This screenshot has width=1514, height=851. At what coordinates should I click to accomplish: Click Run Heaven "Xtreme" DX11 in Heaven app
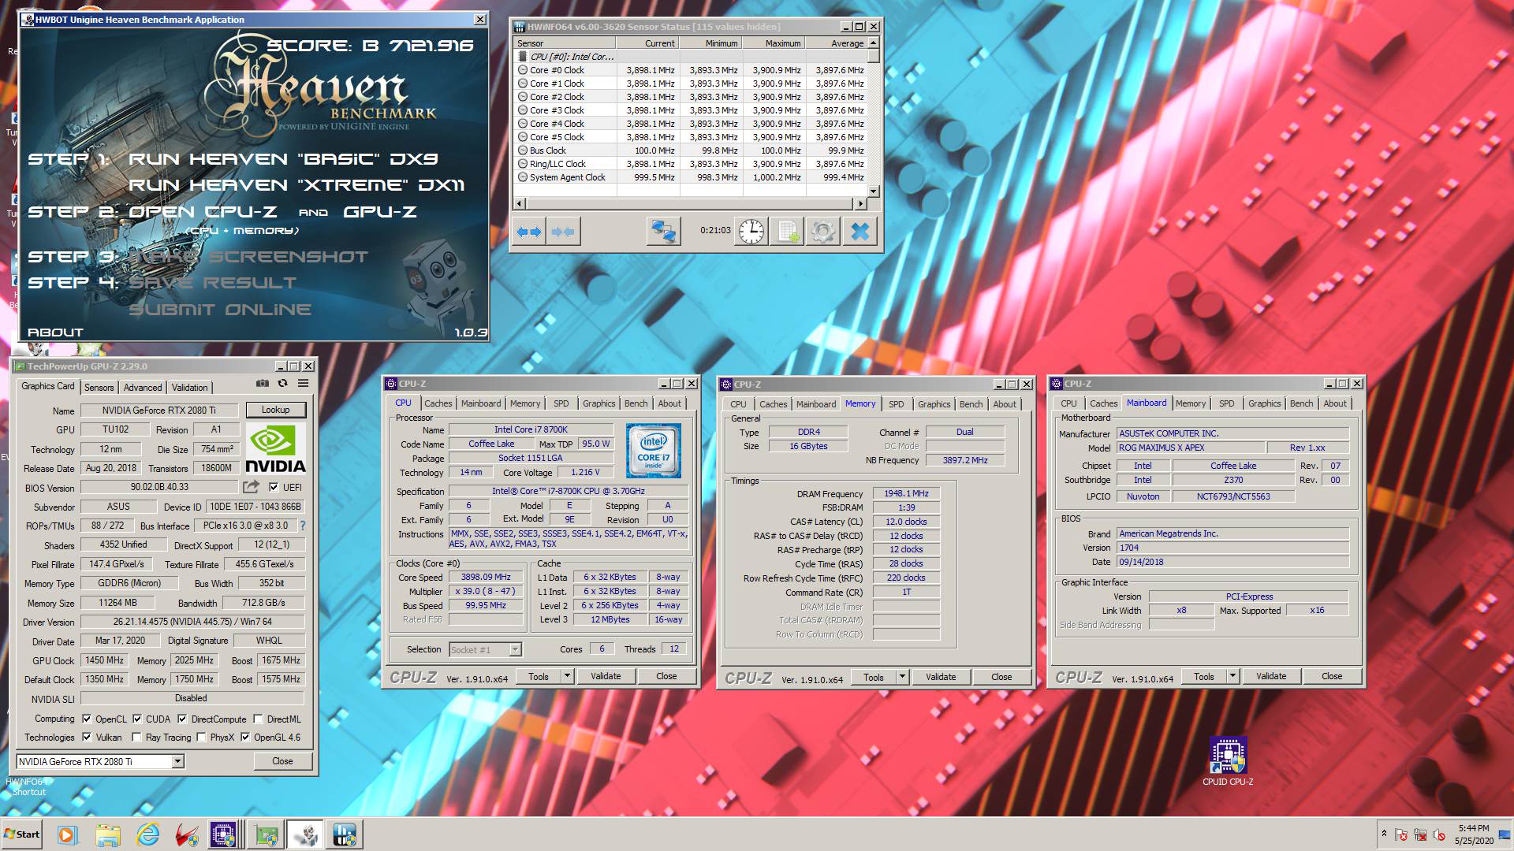coord(296,185)
